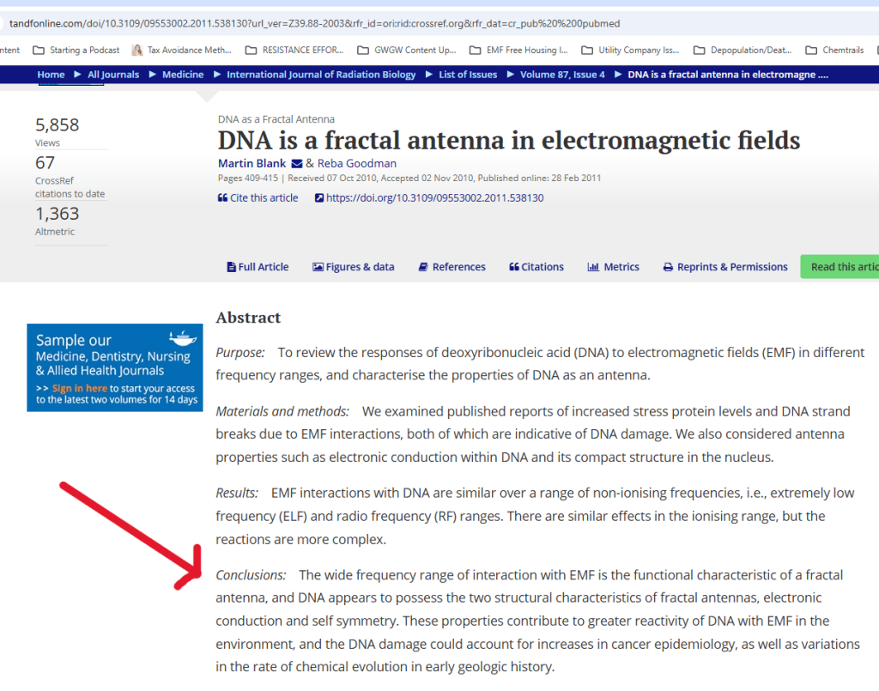Open the RESISTANCE EFFORTS bookmark folder
Image resolution: width=879 pixels, height=691 pixels.
(291, 50)
